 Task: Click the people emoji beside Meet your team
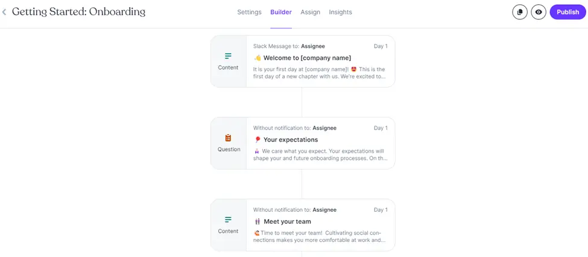[258, 221]
